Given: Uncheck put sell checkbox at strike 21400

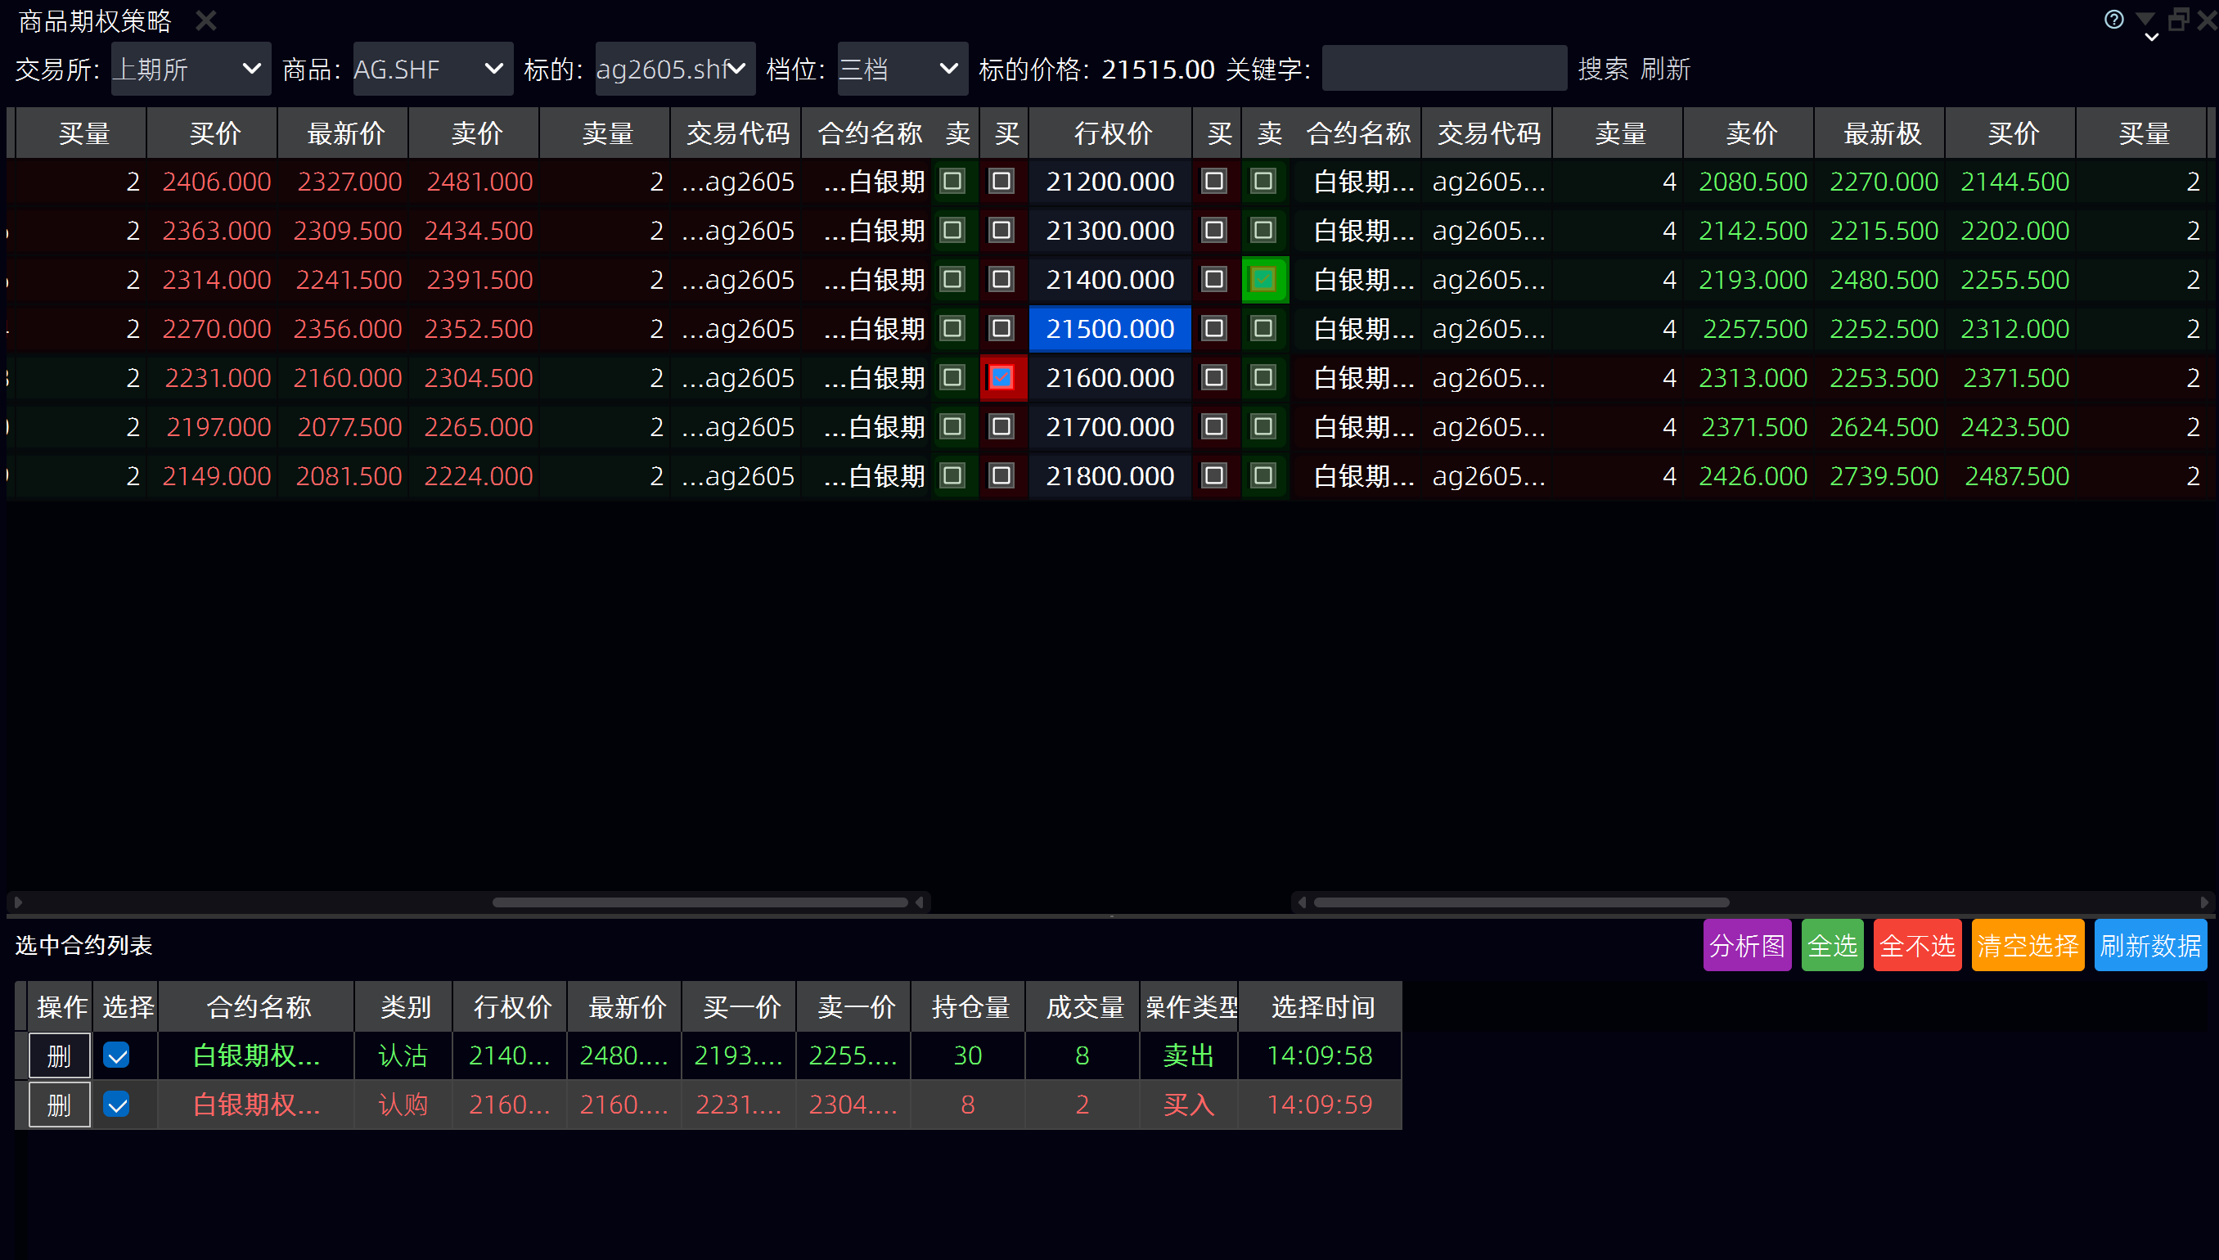Looking at the screenshot, I should (x=1263, y=280).
